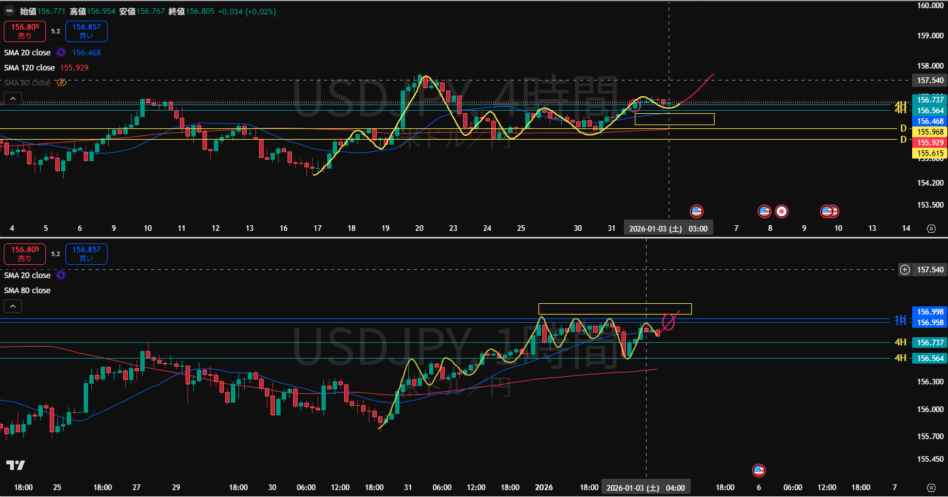Click the US flag event in the lower chart

click(759, 470)
